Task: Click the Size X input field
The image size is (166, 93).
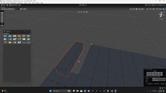Action: coord(150,84)
